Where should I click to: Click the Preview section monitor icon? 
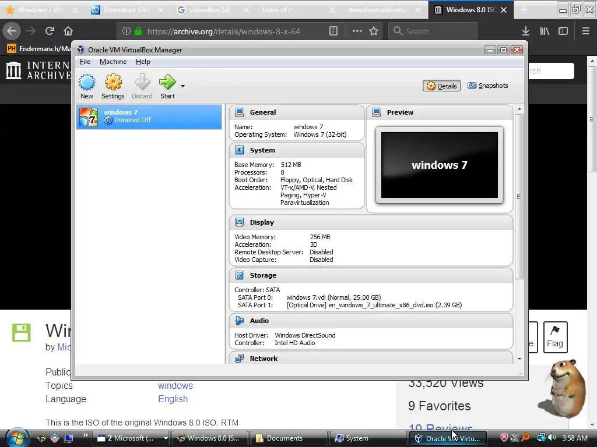(x=376, y=112)
